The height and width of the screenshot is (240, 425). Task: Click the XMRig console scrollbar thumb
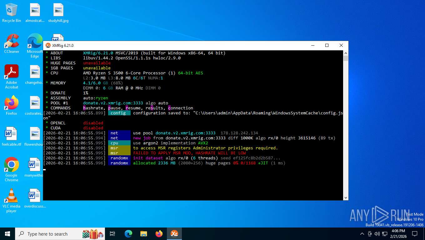(x=346, y=58)
